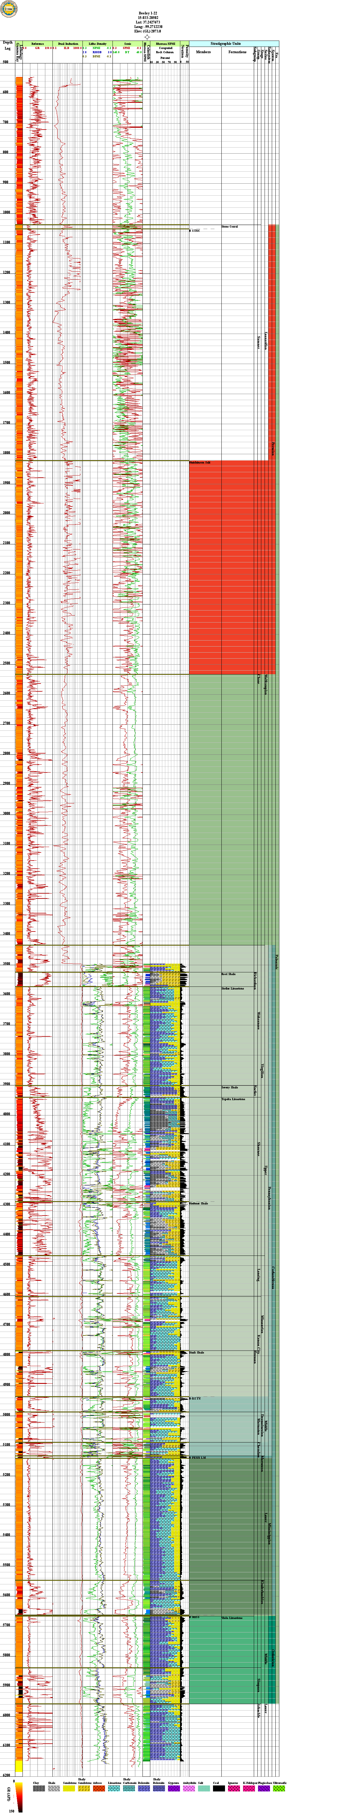Click the 'Stone Corral' formation label
The image size is (354, 1814).
point(230,227)
